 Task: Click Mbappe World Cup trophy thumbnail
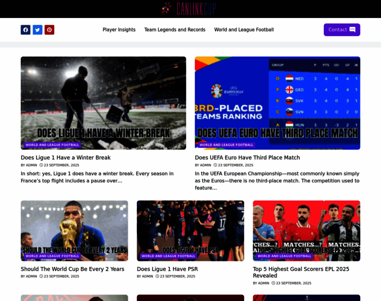(74, 231)
